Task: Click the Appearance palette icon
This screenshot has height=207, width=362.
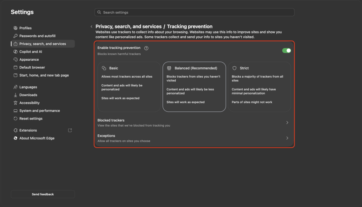Action: 16,59
